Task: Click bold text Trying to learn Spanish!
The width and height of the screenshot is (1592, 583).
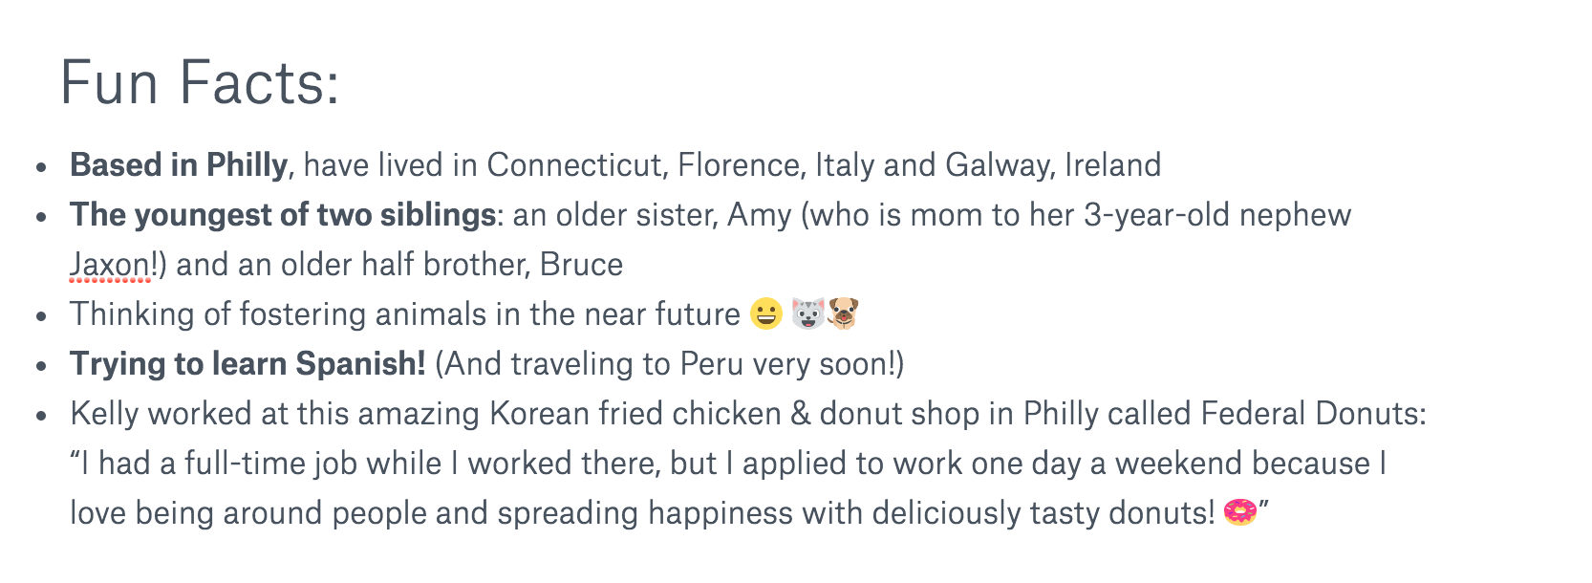Action: coord(247,364)
